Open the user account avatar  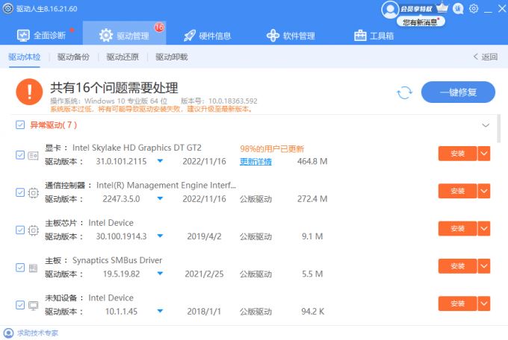pos(390,9)
